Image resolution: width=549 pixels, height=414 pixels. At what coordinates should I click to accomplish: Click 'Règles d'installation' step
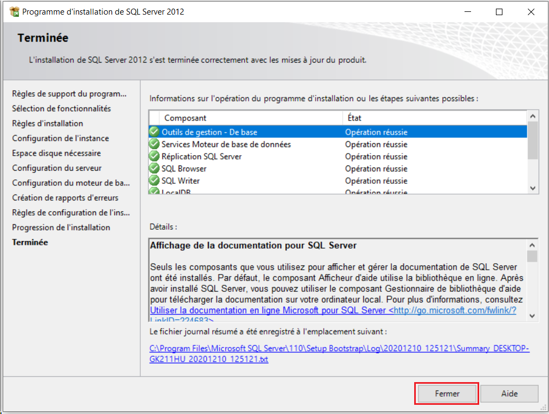point(48,123)
